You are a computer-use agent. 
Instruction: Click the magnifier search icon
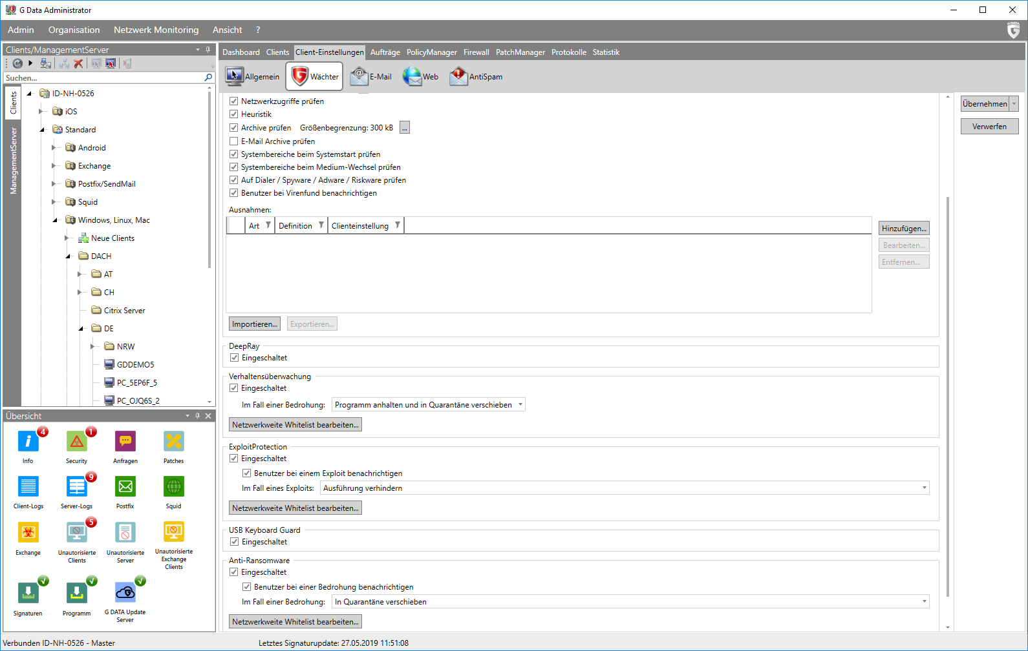208,77
